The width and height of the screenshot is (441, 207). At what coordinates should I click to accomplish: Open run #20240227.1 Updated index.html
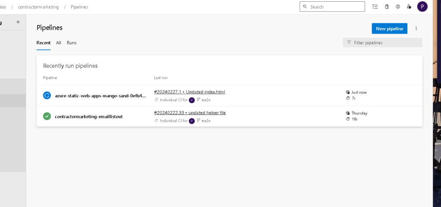(x=190, y=92)
